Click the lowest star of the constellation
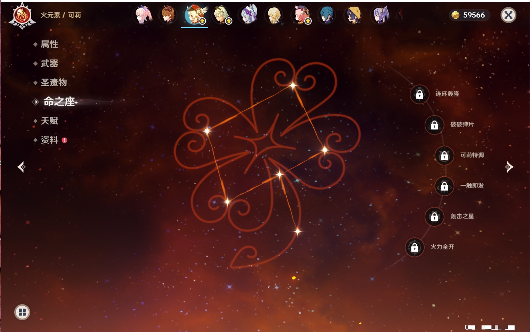The width and height of the screenshot is (530, 332). (x=298, y=231)
